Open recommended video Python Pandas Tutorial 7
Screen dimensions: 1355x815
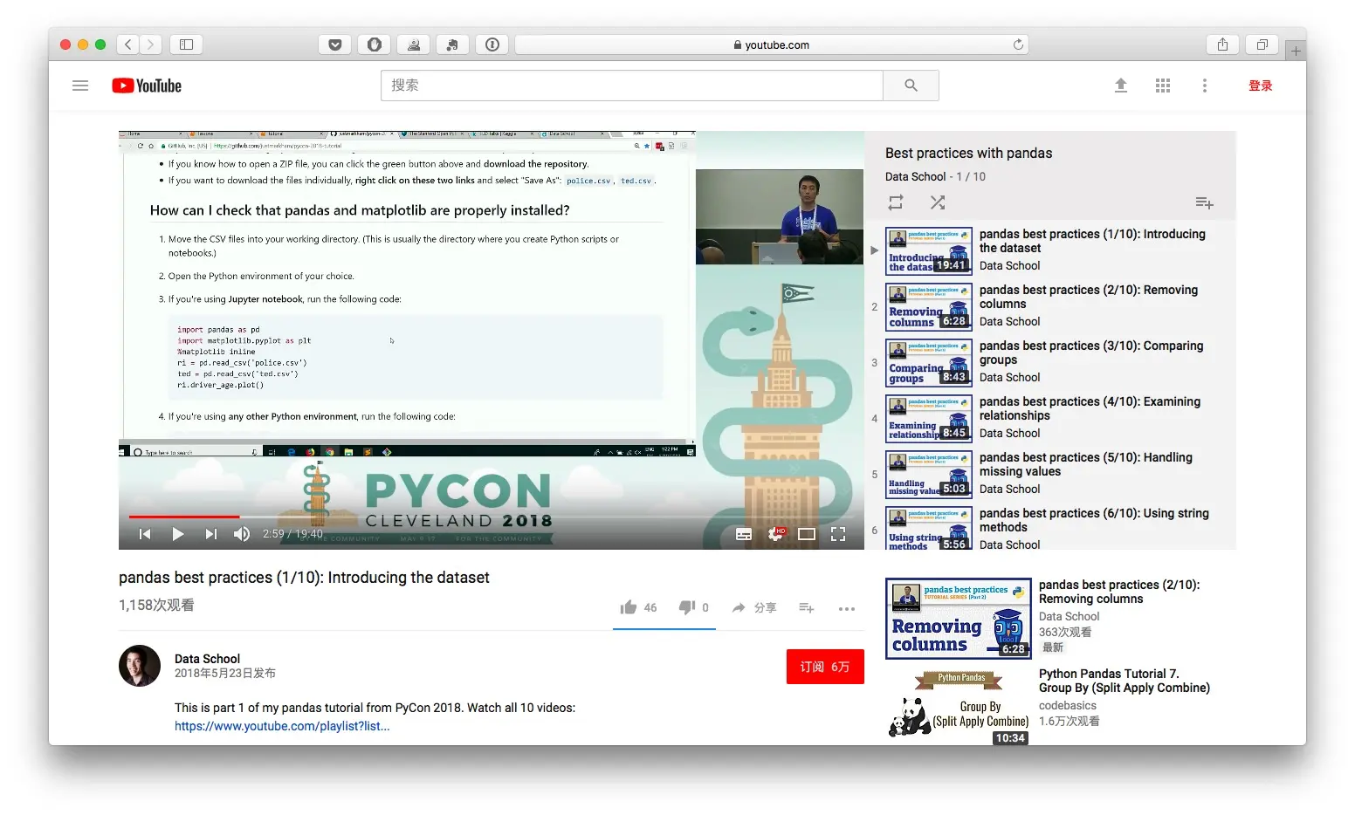click(x=1125, y=681)
